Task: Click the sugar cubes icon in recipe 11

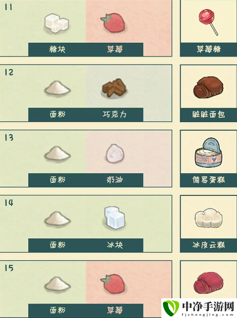Action: tap(56, 23)
